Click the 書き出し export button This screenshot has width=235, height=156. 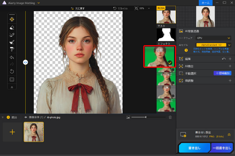[194, 148]
